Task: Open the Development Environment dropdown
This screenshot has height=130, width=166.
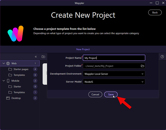Action: [x=114, y=74]
